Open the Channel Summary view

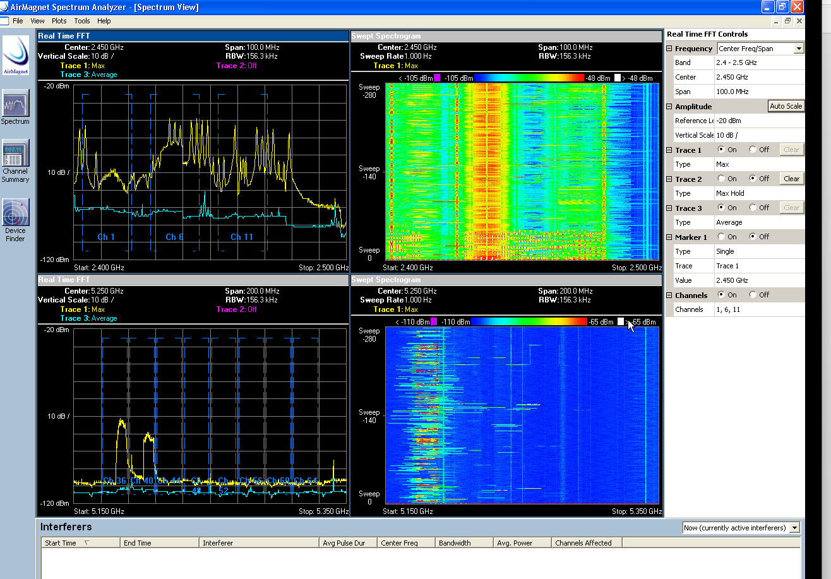point(15,160)
